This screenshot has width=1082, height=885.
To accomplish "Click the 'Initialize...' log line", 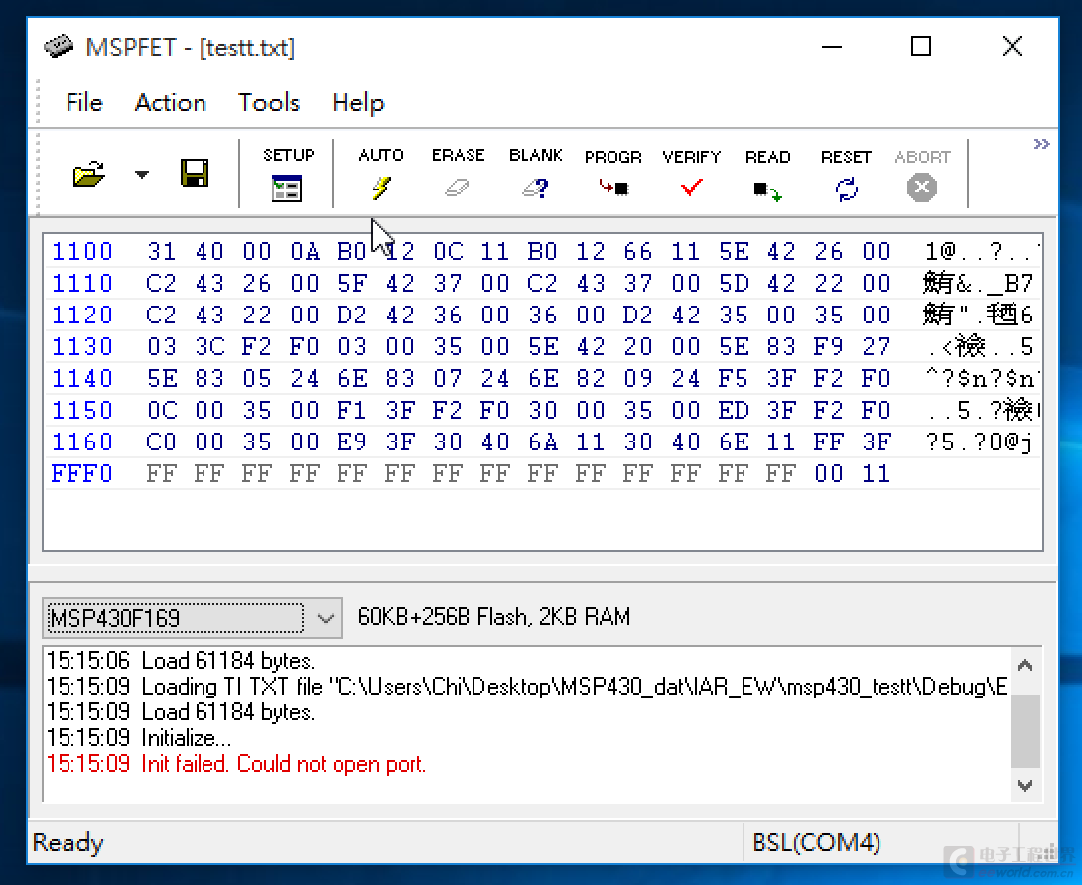I will (x=139, y=738).
